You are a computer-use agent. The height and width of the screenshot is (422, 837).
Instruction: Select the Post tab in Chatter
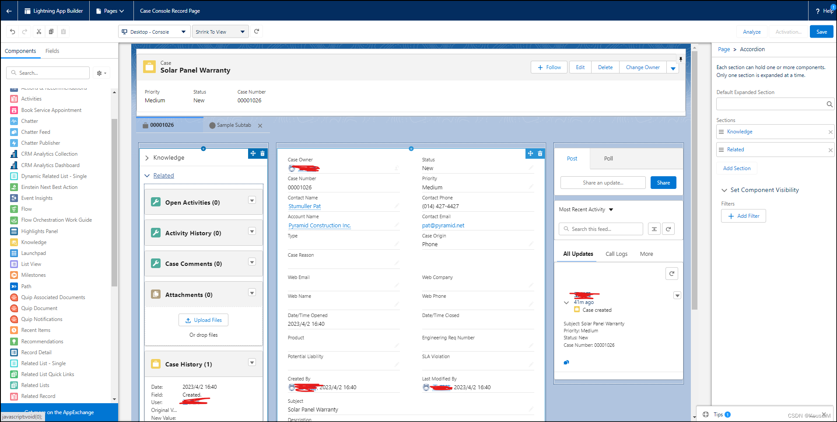point(572,159)
